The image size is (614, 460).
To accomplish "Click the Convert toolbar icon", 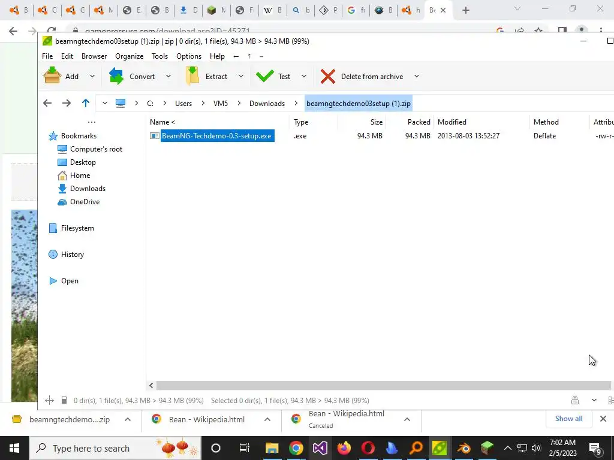I will (x=116, y=76).
